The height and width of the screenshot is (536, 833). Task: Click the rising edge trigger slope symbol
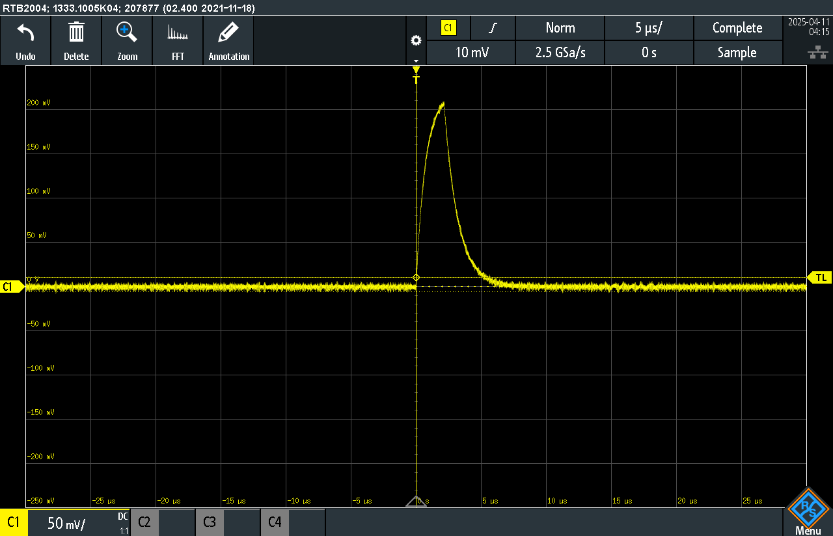[x=493, y=28]
